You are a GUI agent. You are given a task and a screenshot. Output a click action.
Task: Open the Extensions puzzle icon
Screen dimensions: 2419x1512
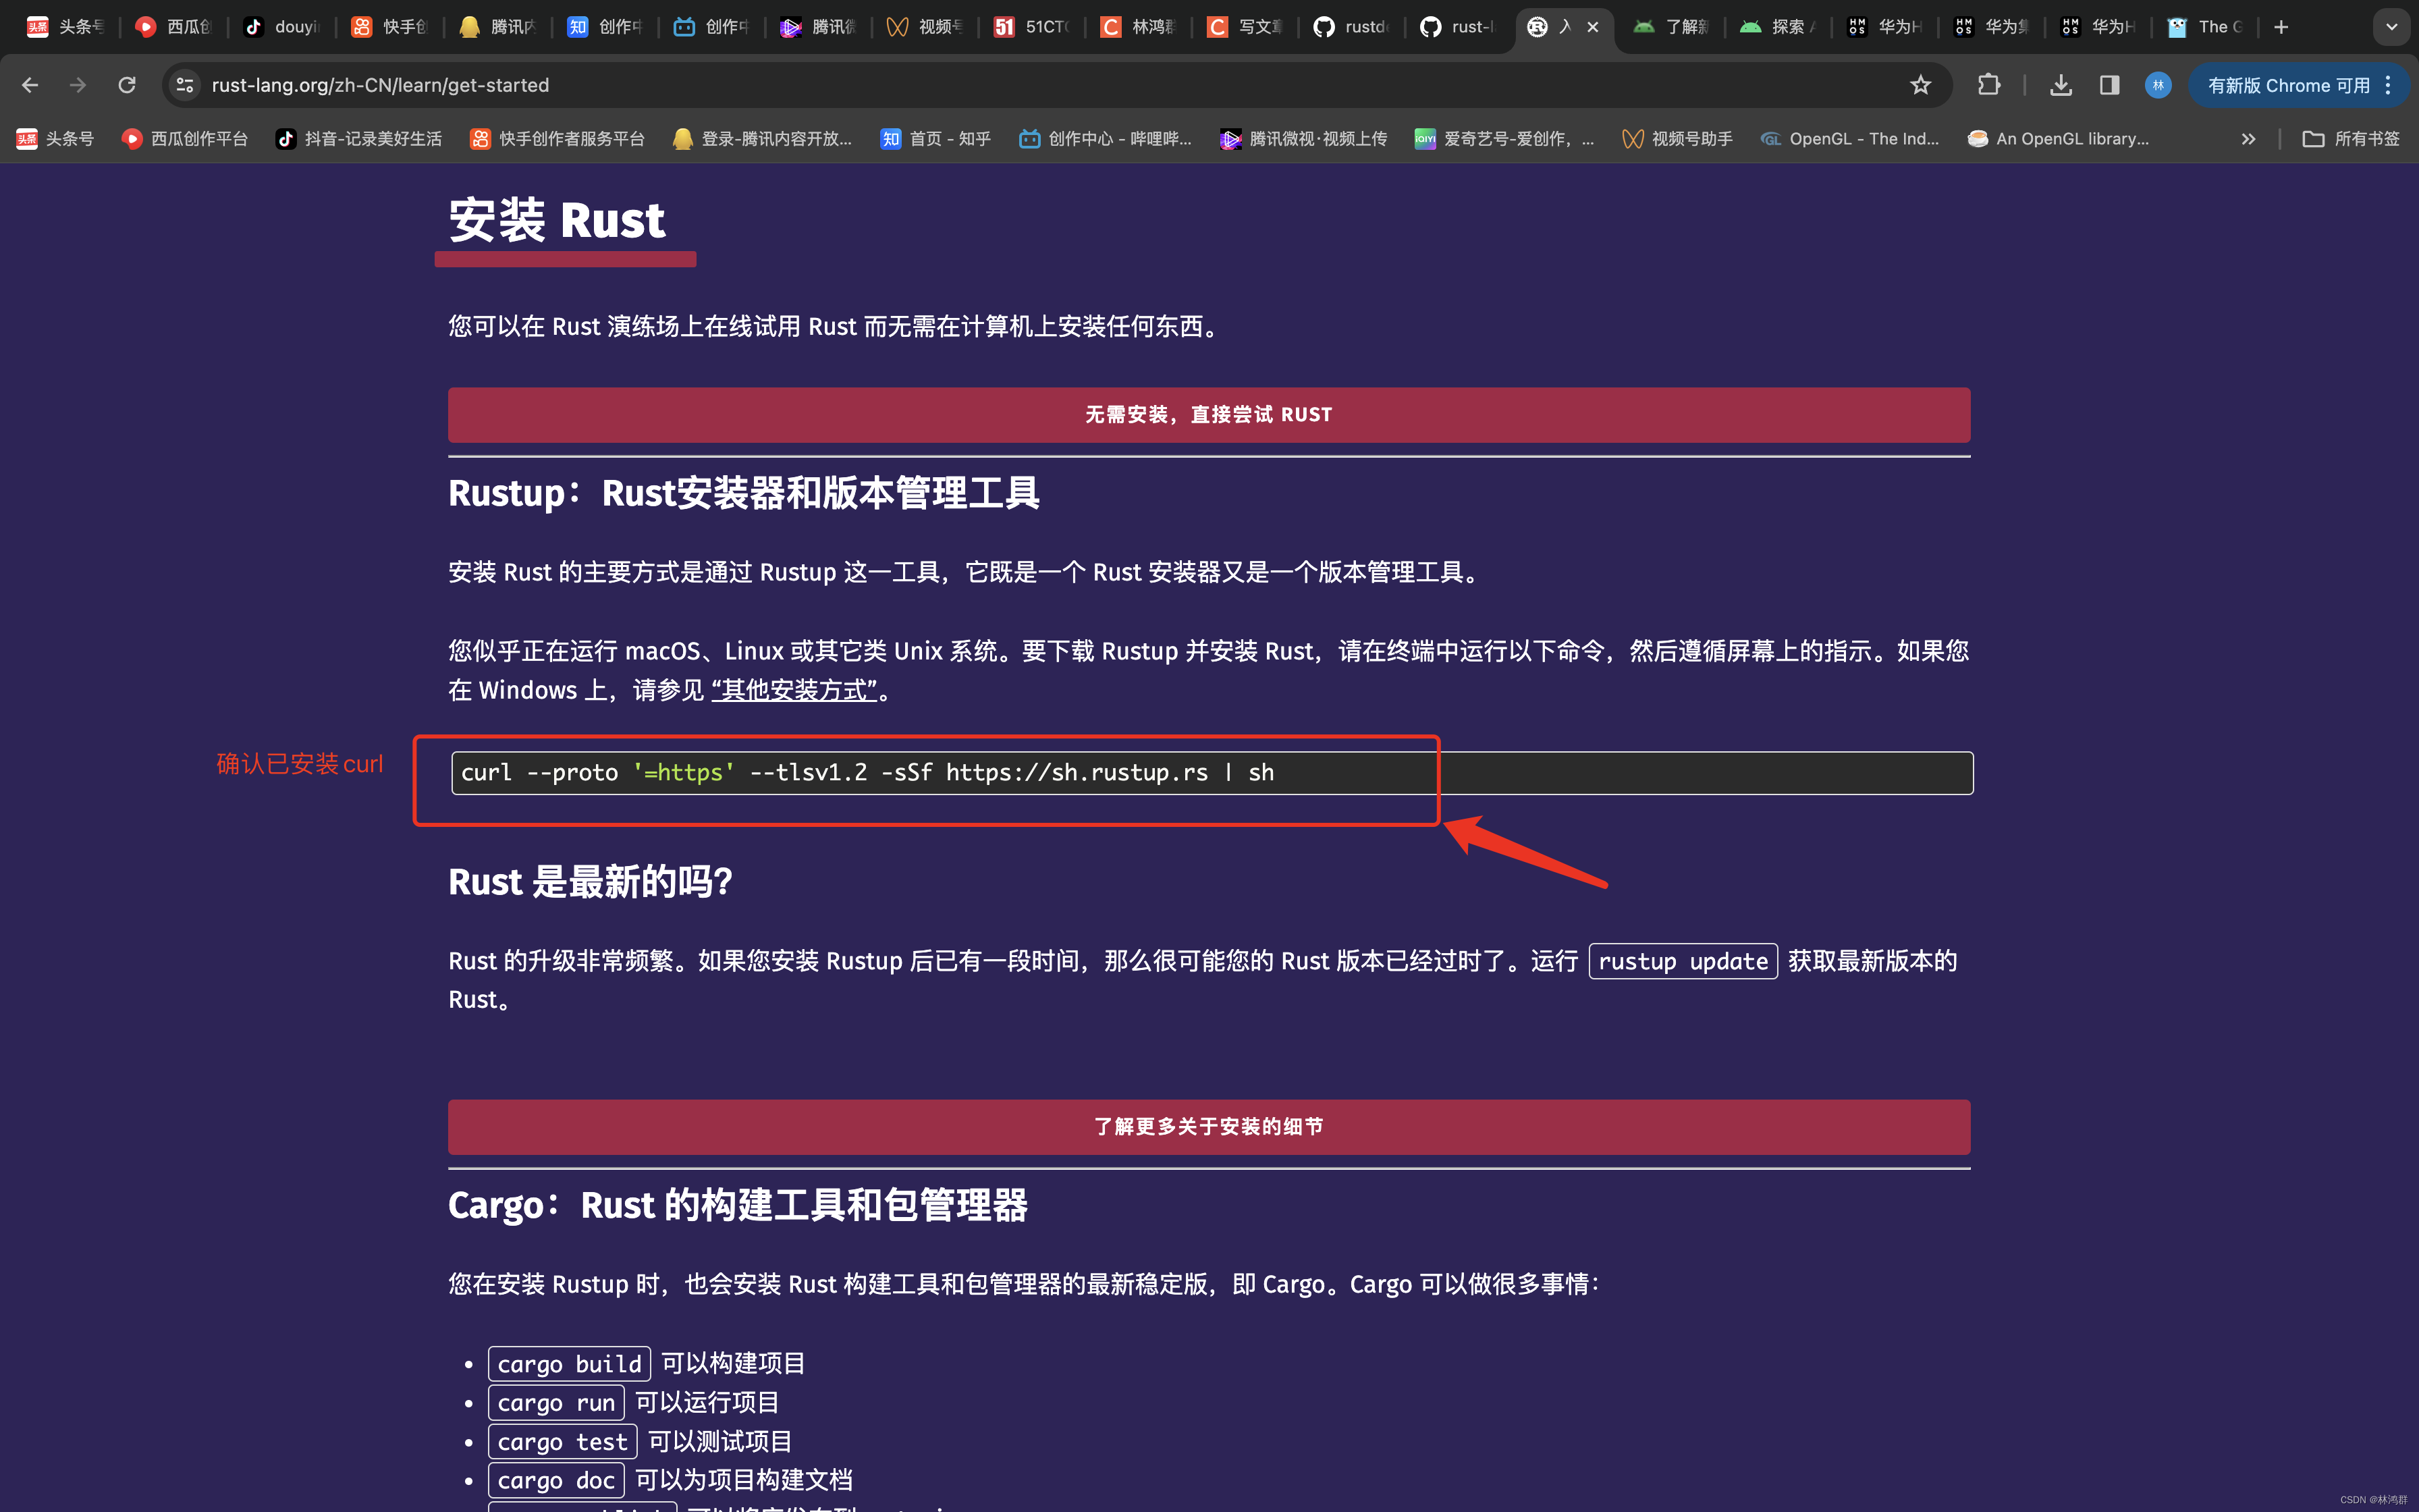point(1989,85)
